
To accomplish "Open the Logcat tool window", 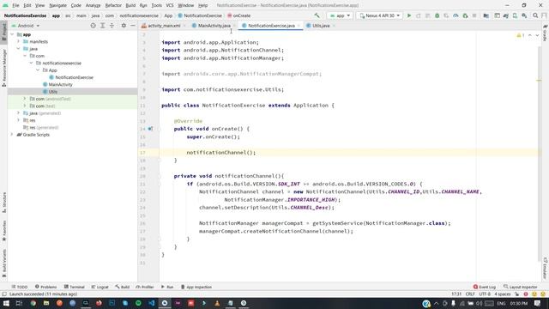I will pos(100,287).
